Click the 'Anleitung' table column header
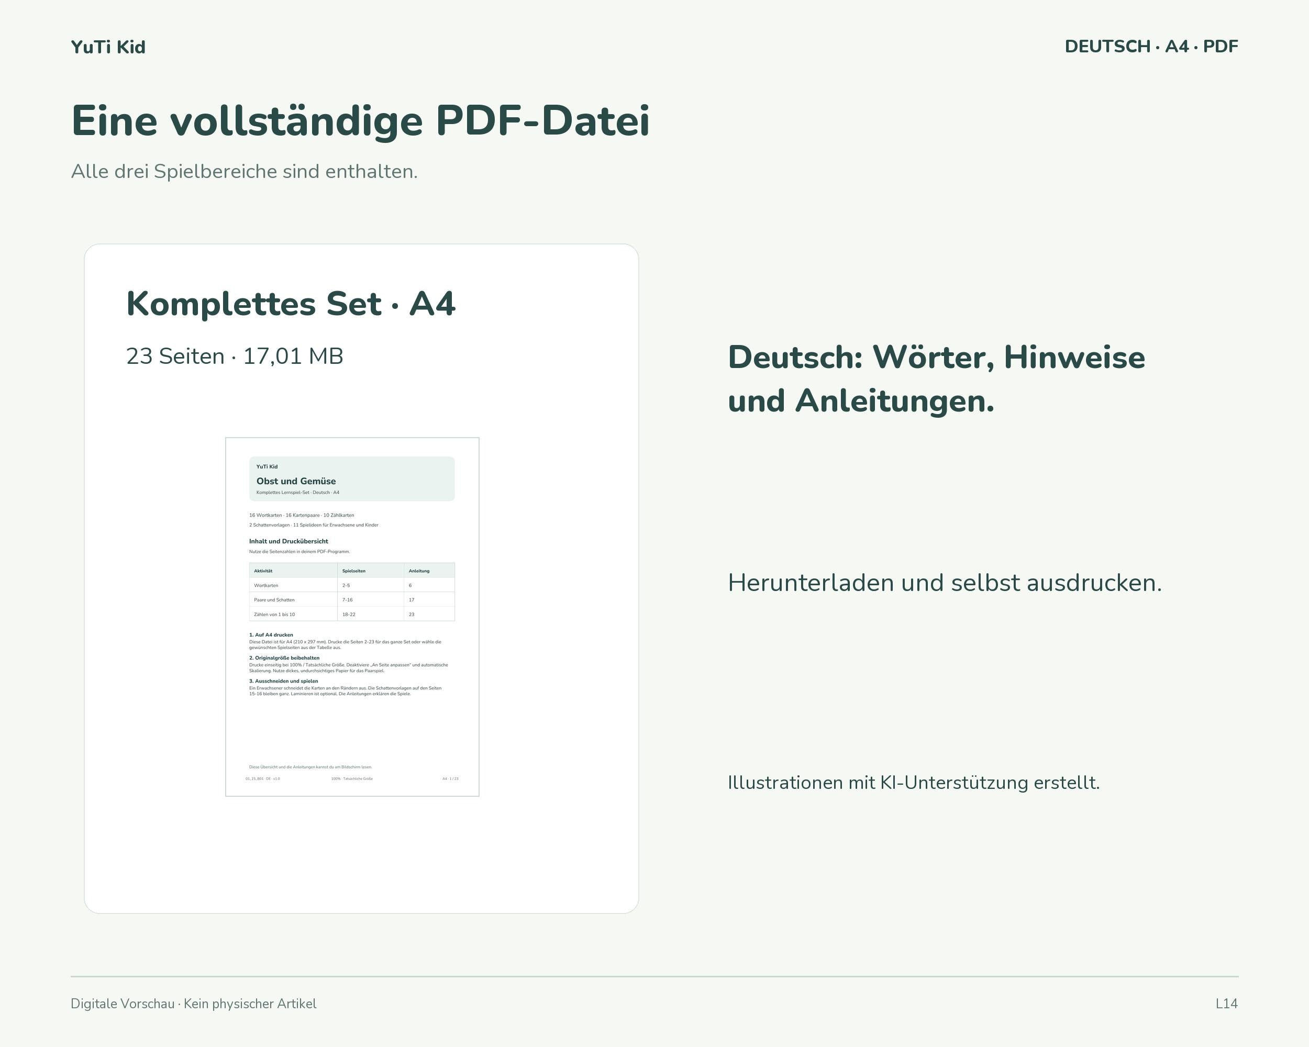Image resolution: width=1309 pixels, height=1047 pixels. (419, 571)
